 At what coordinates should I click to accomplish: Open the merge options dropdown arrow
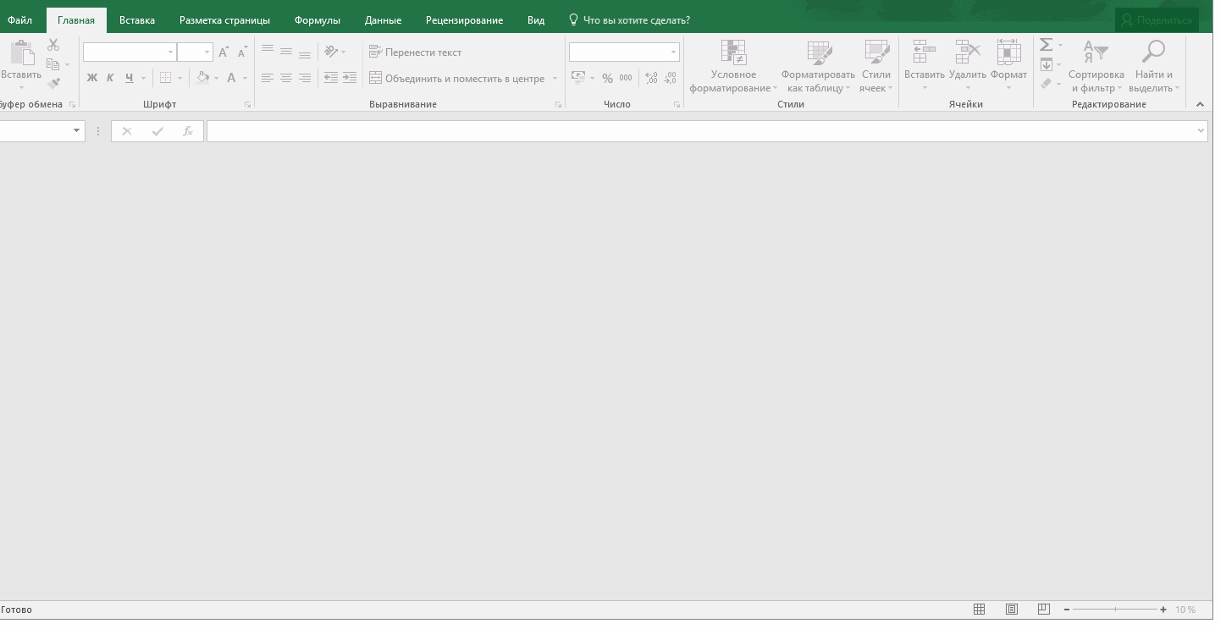[x=555, y=78]
